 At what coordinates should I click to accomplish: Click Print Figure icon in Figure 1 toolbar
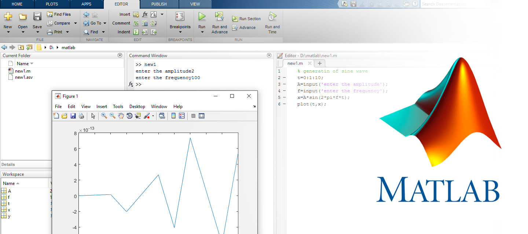click(81, 116)
